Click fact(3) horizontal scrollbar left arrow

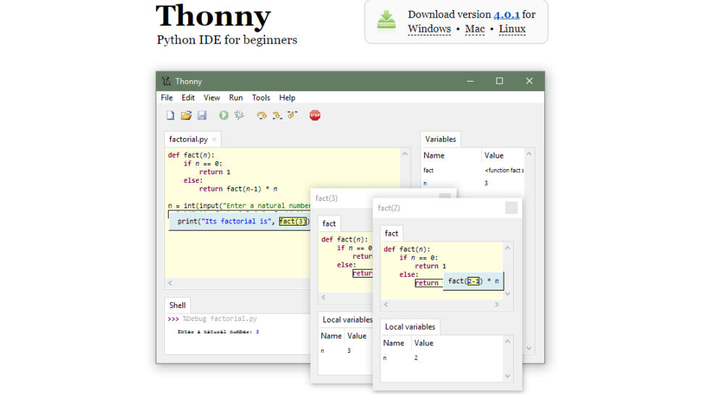pos(323,297)
